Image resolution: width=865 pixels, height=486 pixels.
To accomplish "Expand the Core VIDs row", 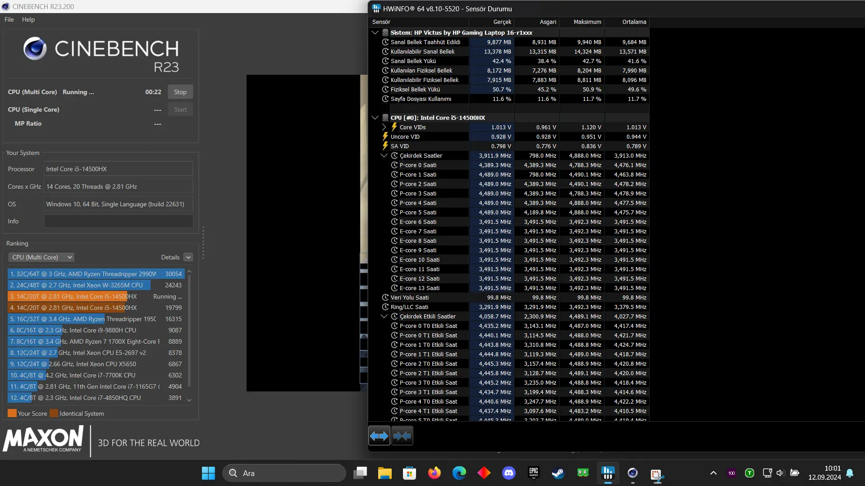I will pos(384,127).
